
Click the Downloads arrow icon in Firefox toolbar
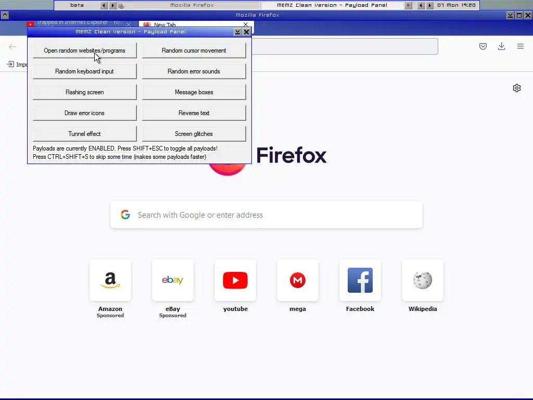(501, 46)
